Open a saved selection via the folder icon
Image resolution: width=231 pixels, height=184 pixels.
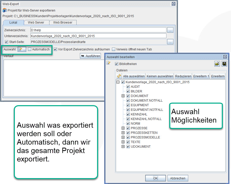pyautogui.click(x=217, y=64)
